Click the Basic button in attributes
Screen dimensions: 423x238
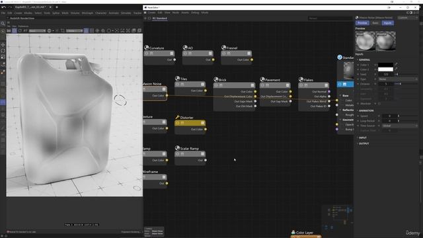[x=375, y=23]
